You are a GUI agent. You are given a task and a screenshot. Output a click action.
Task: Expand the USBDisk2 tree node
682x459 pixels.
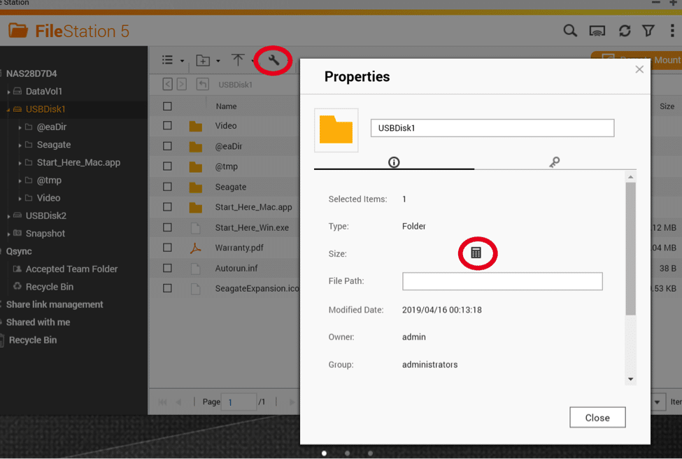coord(8,216)
